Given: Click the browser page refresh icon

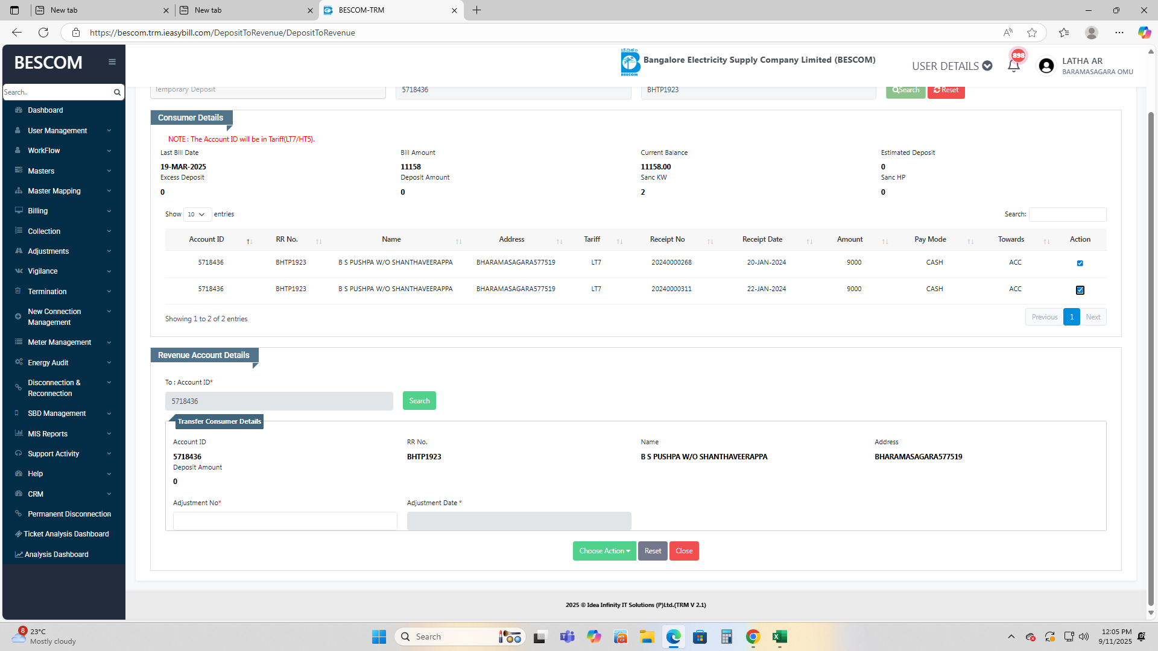Looking at the screenshot, I should [43, 33].
